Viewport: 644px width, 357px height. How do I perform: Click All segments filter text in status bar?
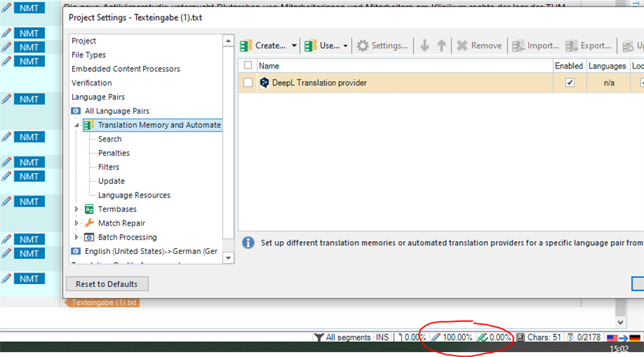[x=348, y=337]
